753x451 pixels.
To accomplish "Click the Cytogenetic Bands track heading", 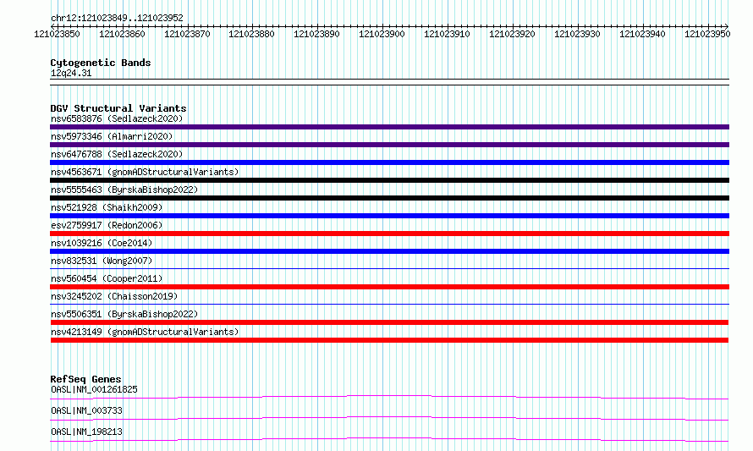I will click(101, 63).
